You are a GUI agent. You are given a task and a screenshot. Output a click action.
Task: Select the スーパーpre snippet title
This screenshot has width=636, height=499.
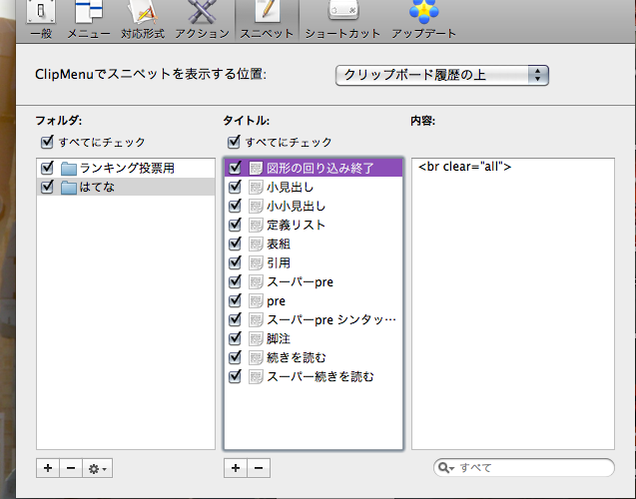coord(301,282)
